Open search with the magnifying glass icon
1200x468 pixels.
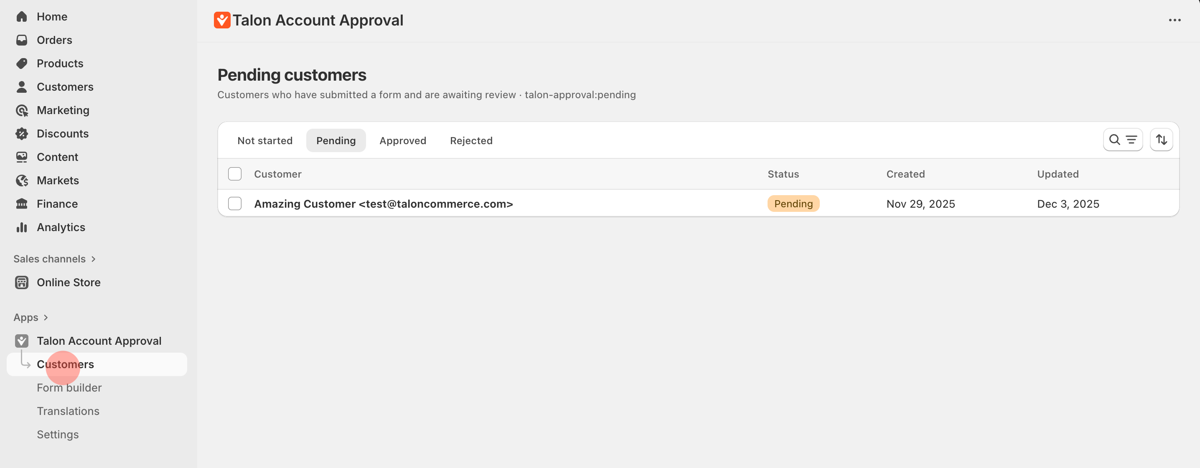click(x=1115, y=139)
